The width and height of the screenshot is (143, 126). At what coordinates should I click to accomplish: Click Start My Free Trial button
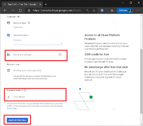17,120
